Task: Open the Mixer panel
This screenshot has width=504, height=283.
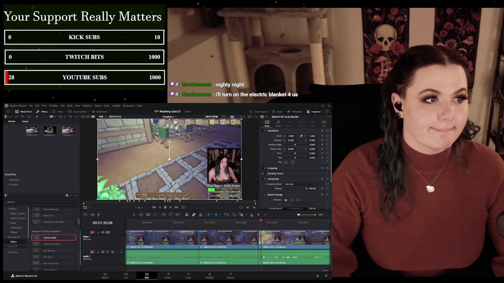Action: 277,112
